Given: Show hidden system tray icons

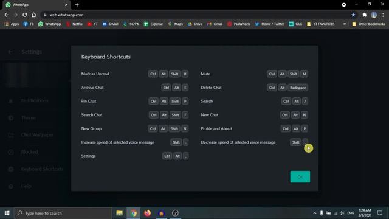Looking at the screenshot, I should coord(315,214).
